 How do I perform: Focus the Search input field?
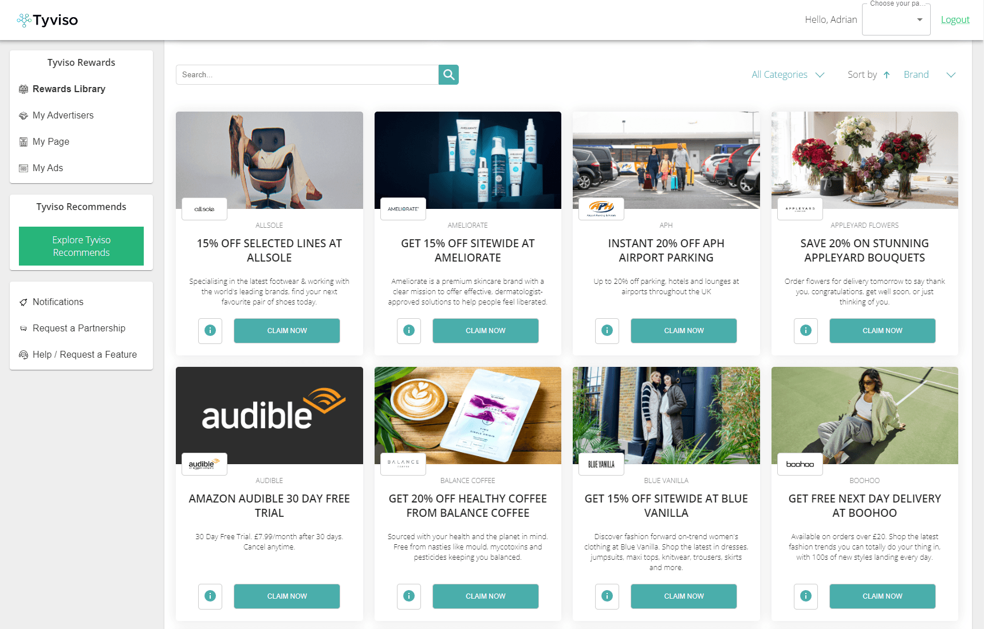coord(307,74)
